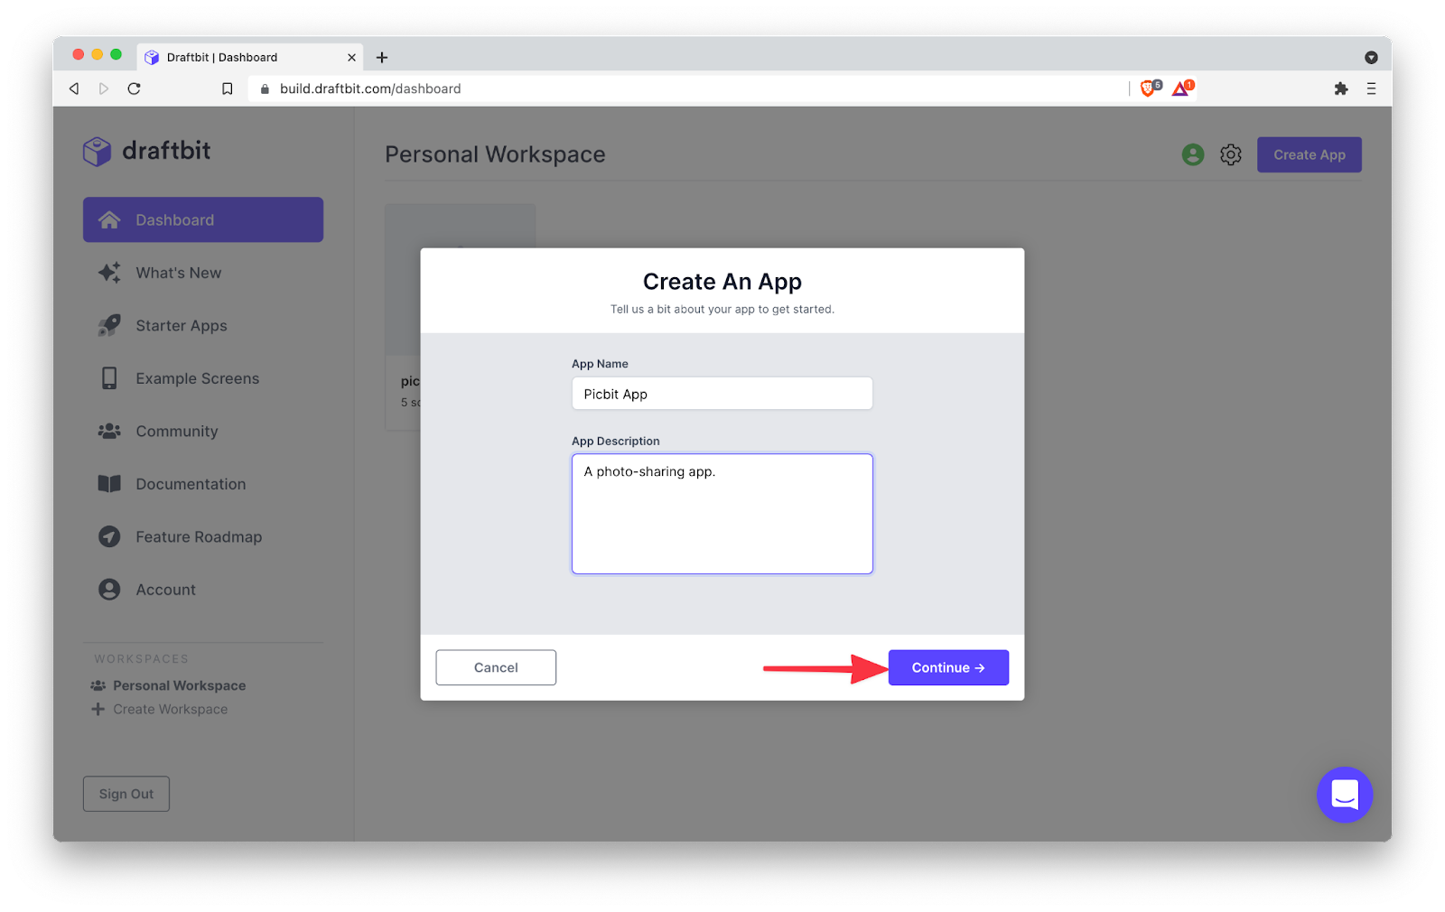Select Dashboard in the sidebar
Image resolution: width=1445 pixels, height=912 pixels.
coord(203,219)
